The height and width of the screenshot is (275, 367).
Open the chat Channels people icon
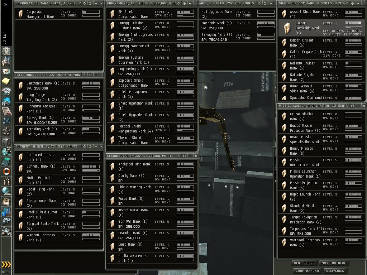tap(6, 181)
